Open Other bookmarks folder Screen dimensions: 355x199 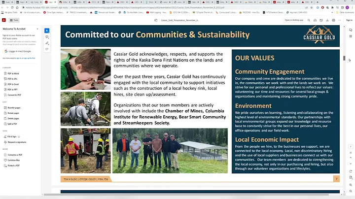345,12
